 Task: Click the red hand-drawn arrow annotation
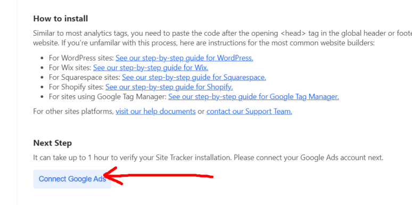point(159,176)
